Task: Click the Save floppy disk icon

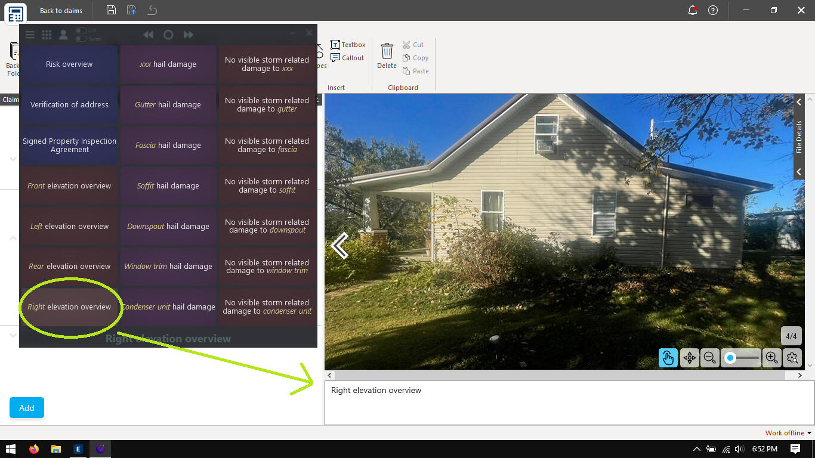Action: pos(111,10)
